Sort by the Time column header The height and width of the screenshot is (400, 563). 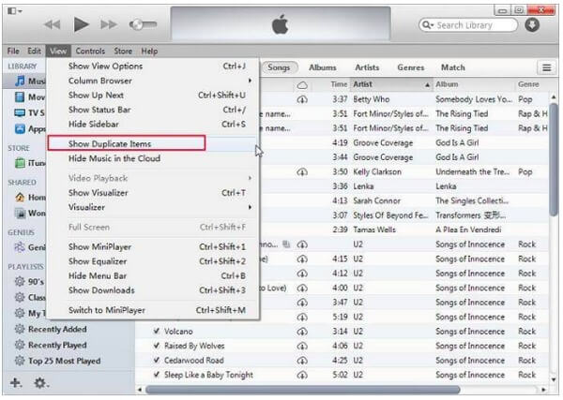point(339,84)
